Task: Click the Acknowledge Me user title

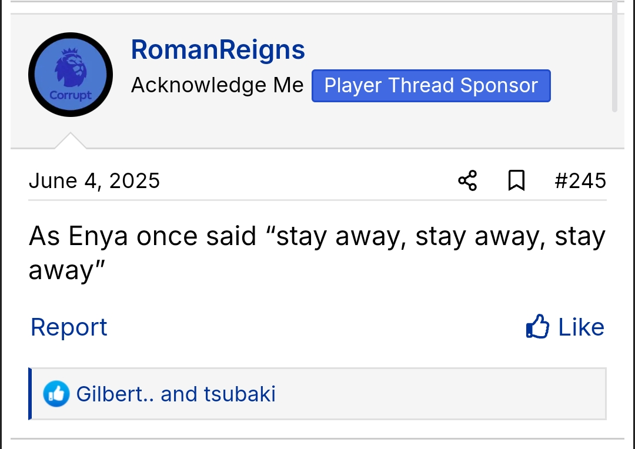Action: [217, 86]
